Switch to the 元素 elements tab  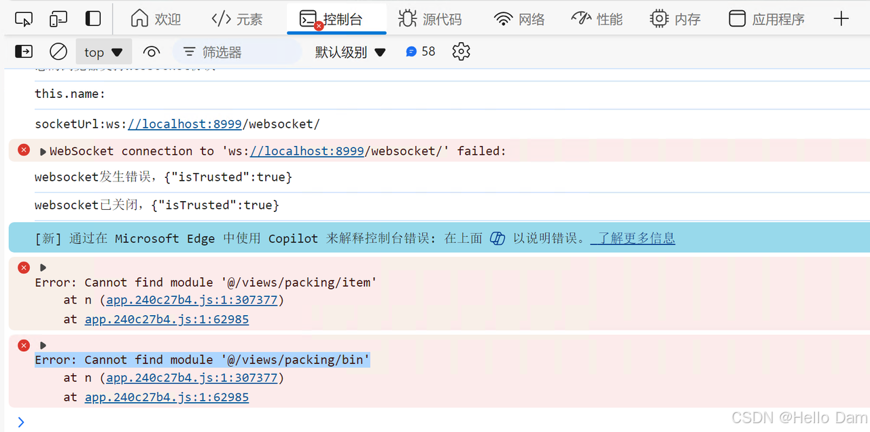coord(237,19)
